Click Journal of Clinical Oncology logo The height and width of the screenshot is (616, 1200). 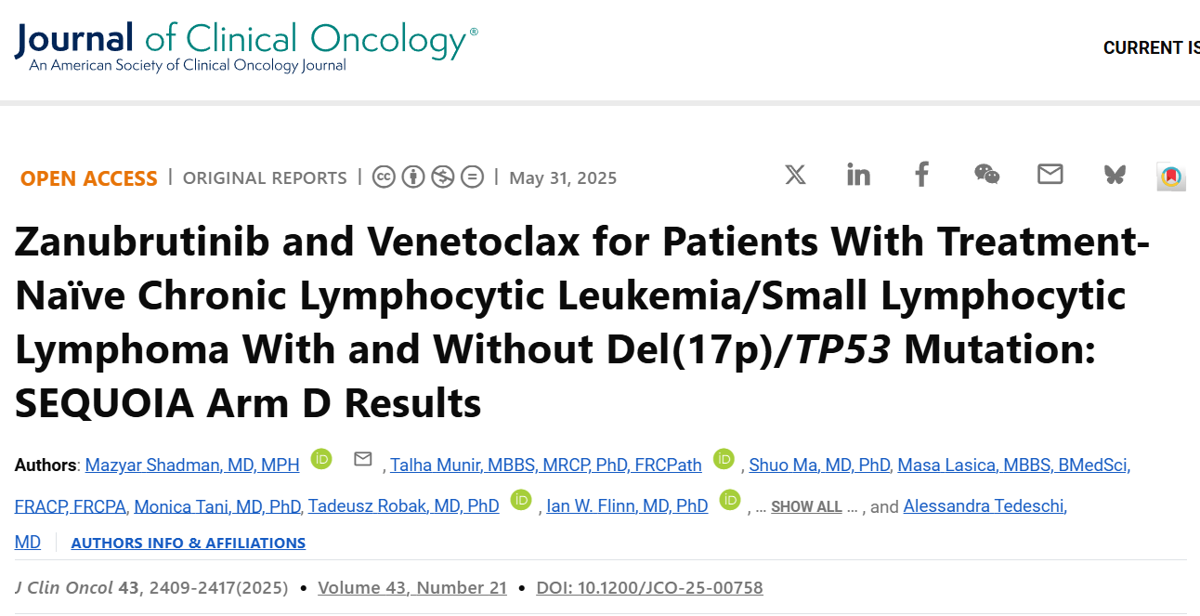(x=246, y=46)
